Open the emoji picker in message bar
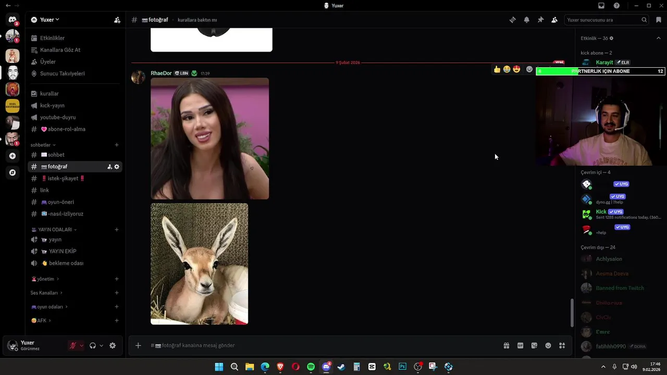Screen dimensions: 667x375 (x=548, y=345)
